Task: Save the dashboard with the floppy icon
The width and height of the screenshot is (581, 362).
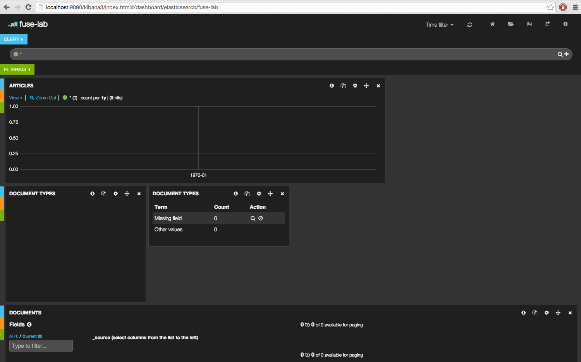Action: [x=529, y=24]
